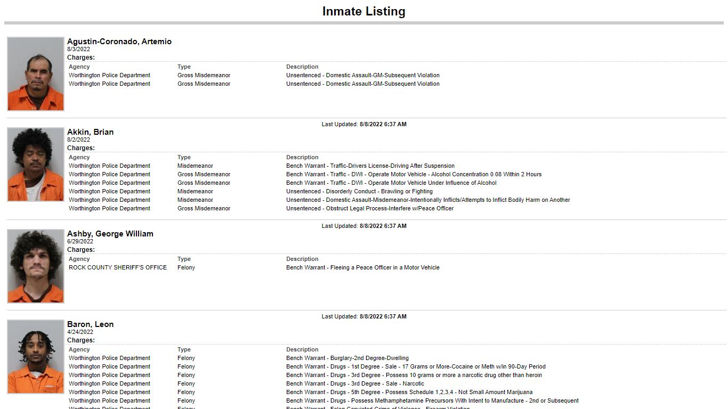Click the agency cell in Burglary-2nd Degree row
Image resolution: width=728 pixels, height=409 pixels.
coord(109,358)
